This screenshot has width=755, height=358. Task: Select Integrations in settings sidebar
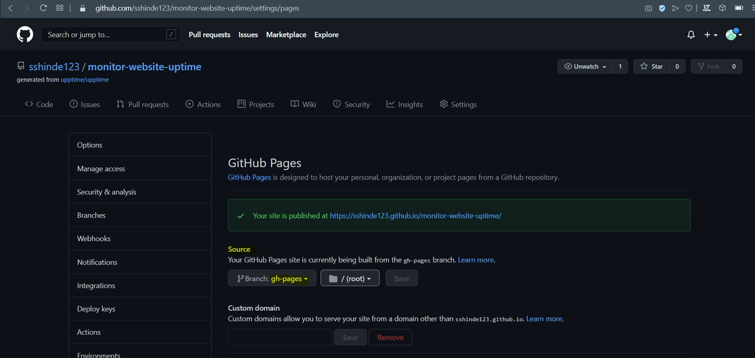click(x=140, y=285)
